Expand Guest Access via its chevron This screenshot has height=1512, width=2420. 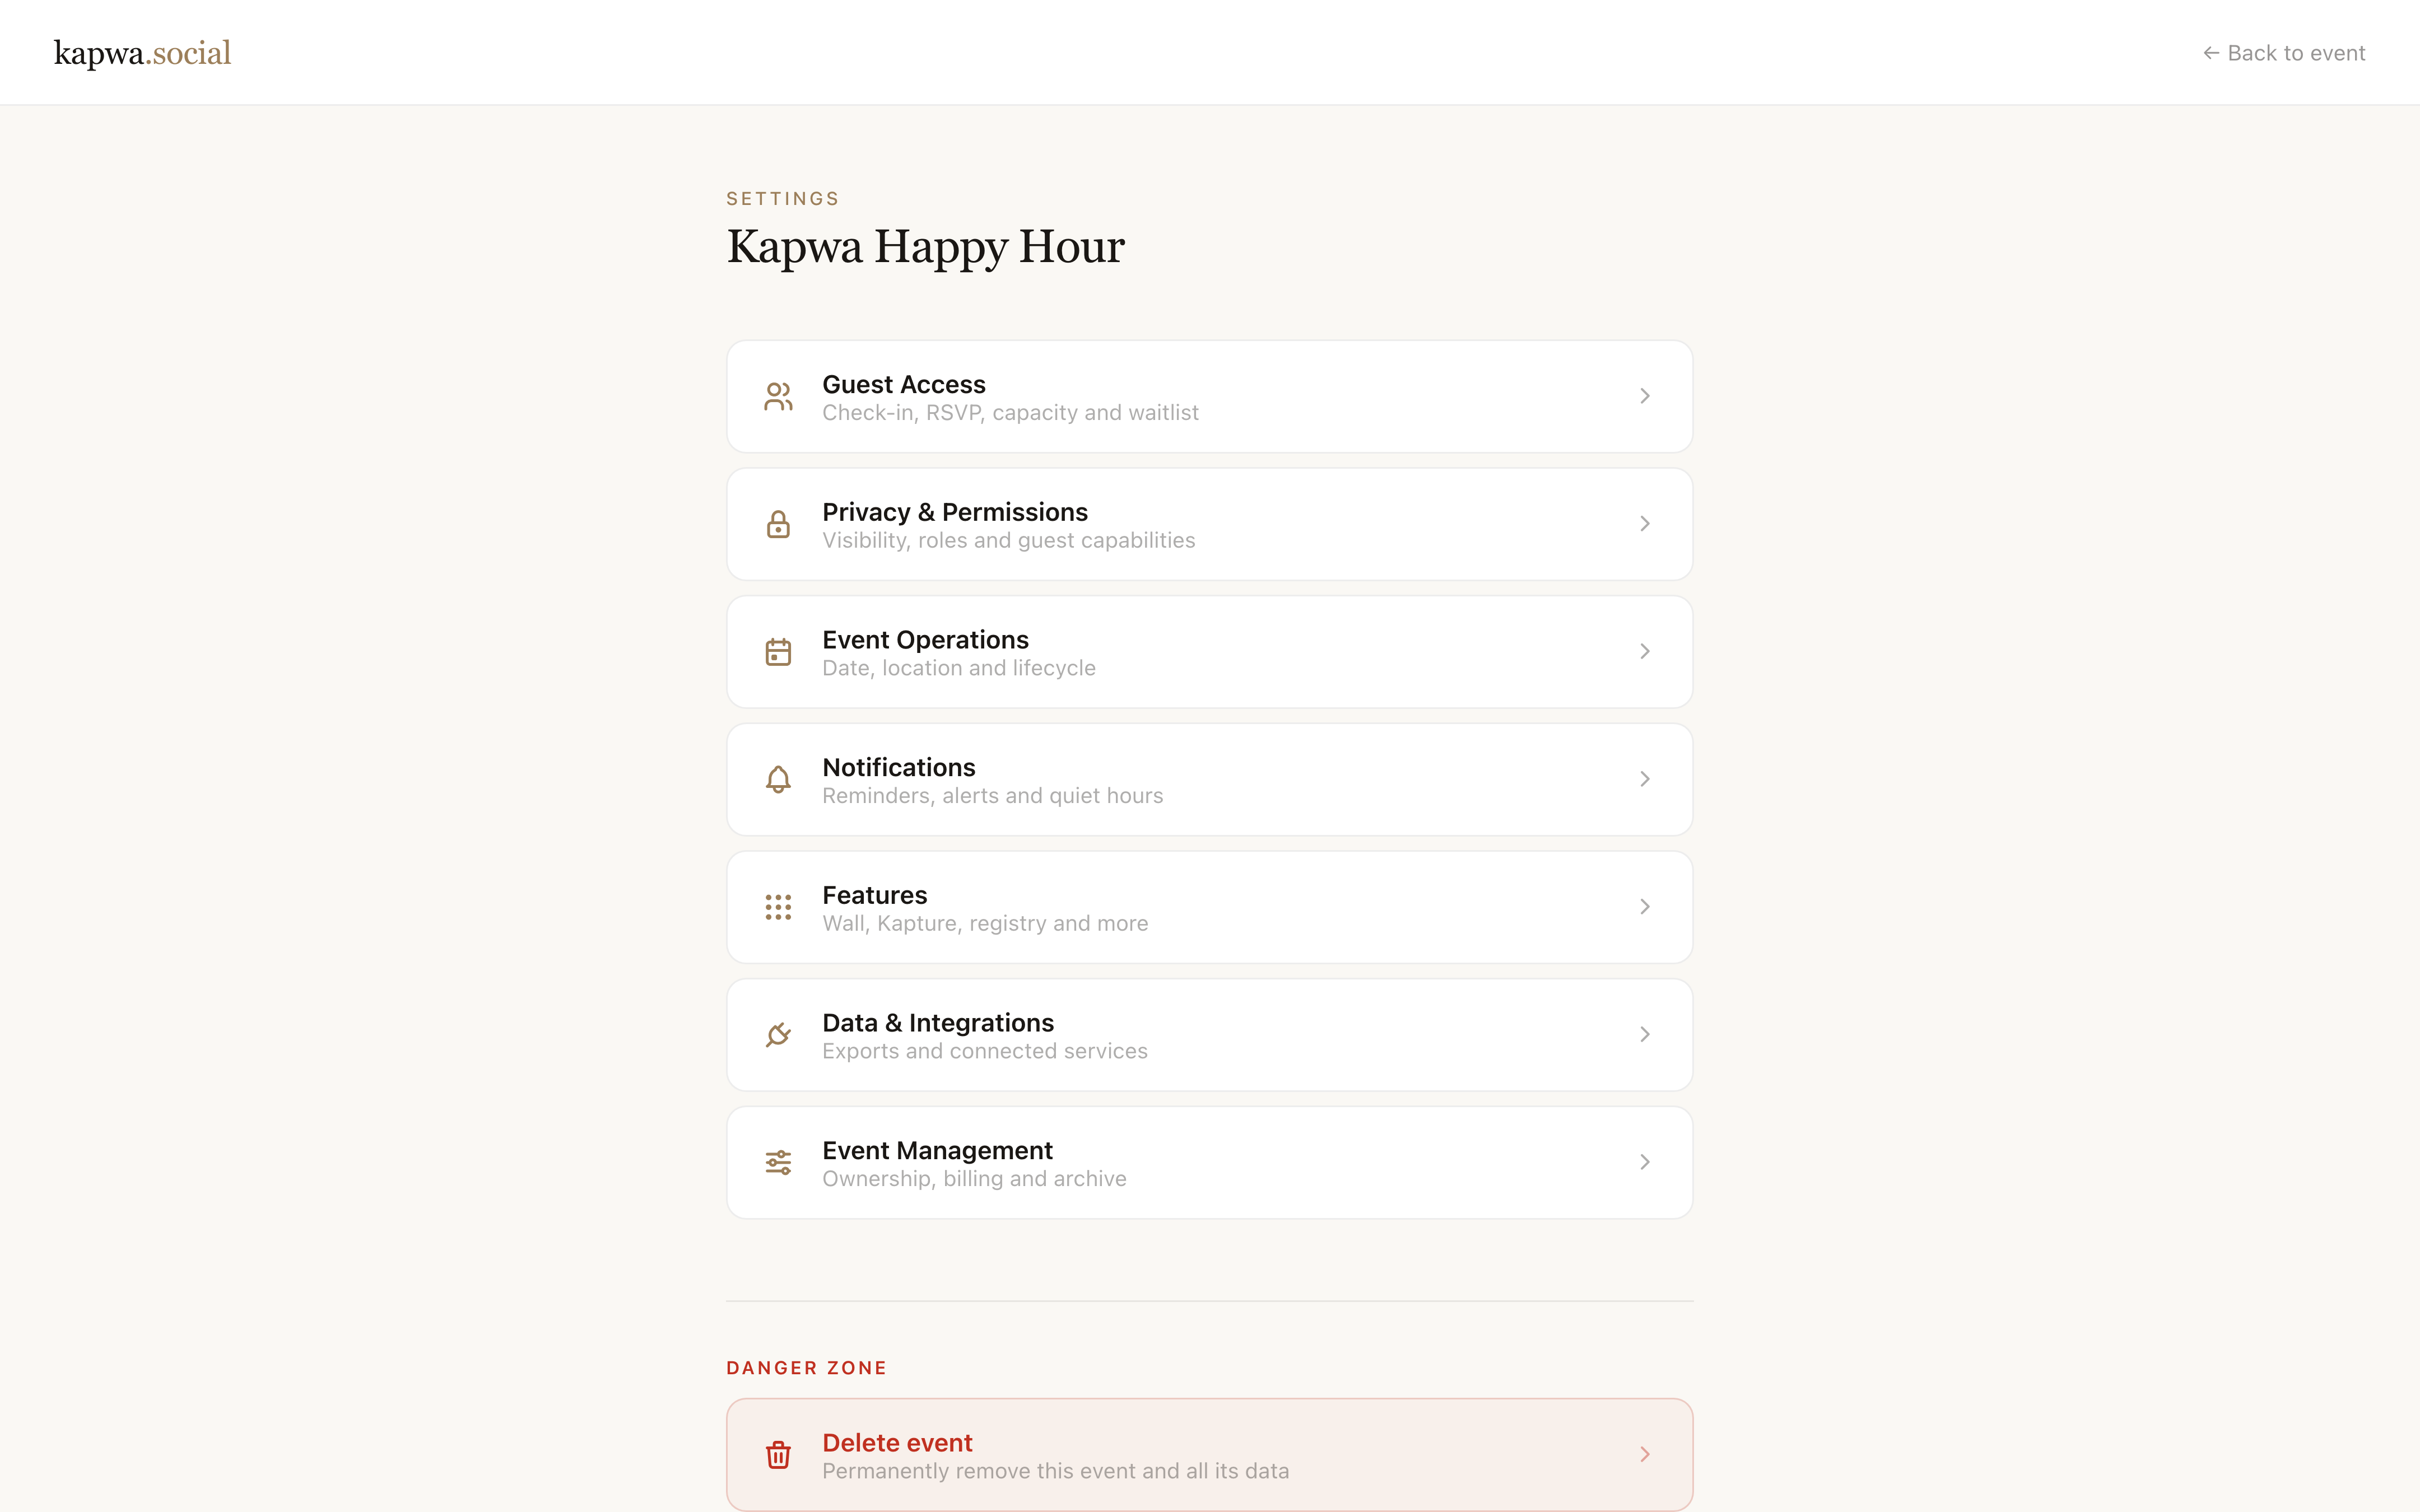click(1645, 397)
